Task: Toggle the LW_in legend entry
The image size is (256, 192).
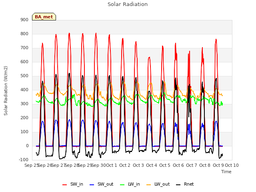Action: [x=130, y=184]
